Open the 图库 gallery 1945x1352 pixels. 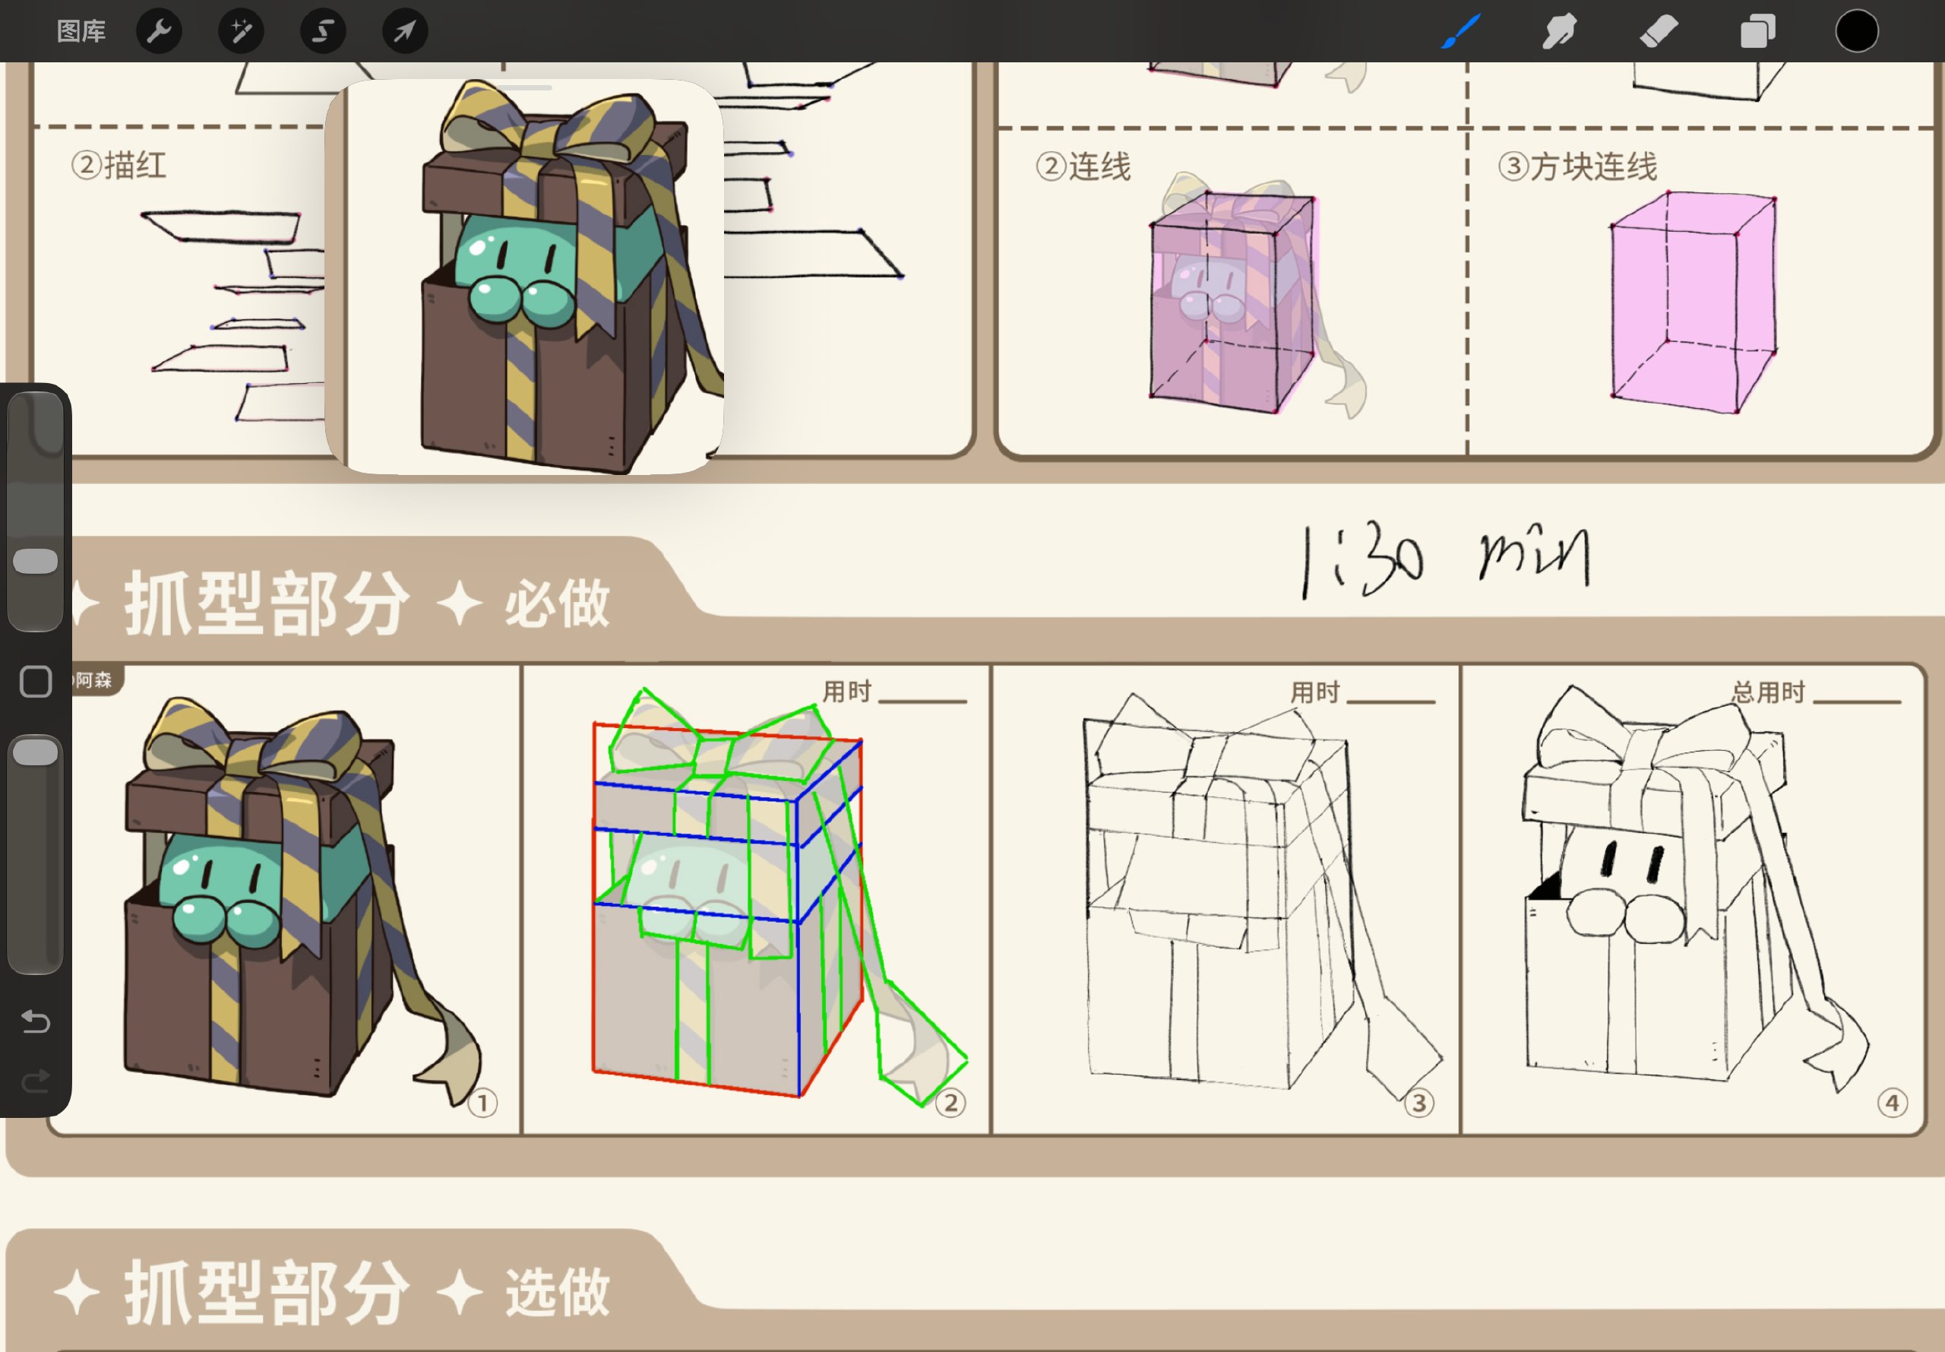point(81,31)
